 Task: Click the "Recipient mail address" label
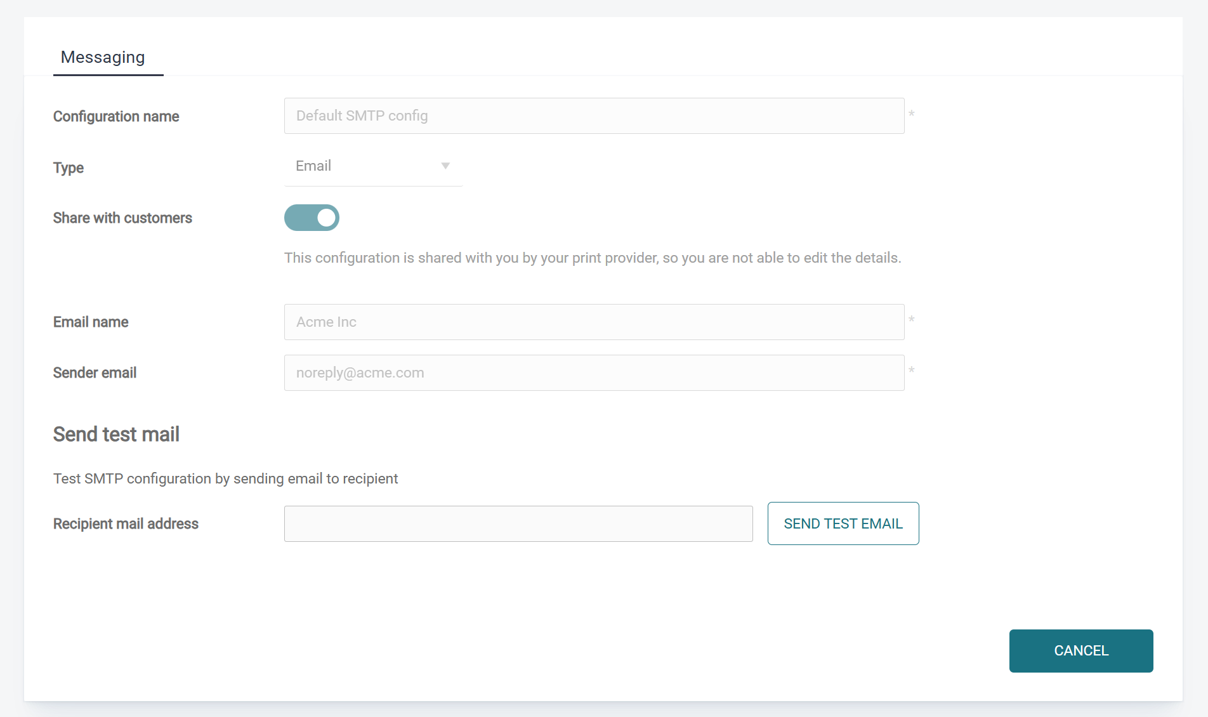126,524
